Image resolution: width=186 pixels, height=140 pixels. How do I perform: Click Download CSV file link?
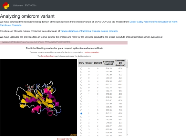click(x=64, y=139)
